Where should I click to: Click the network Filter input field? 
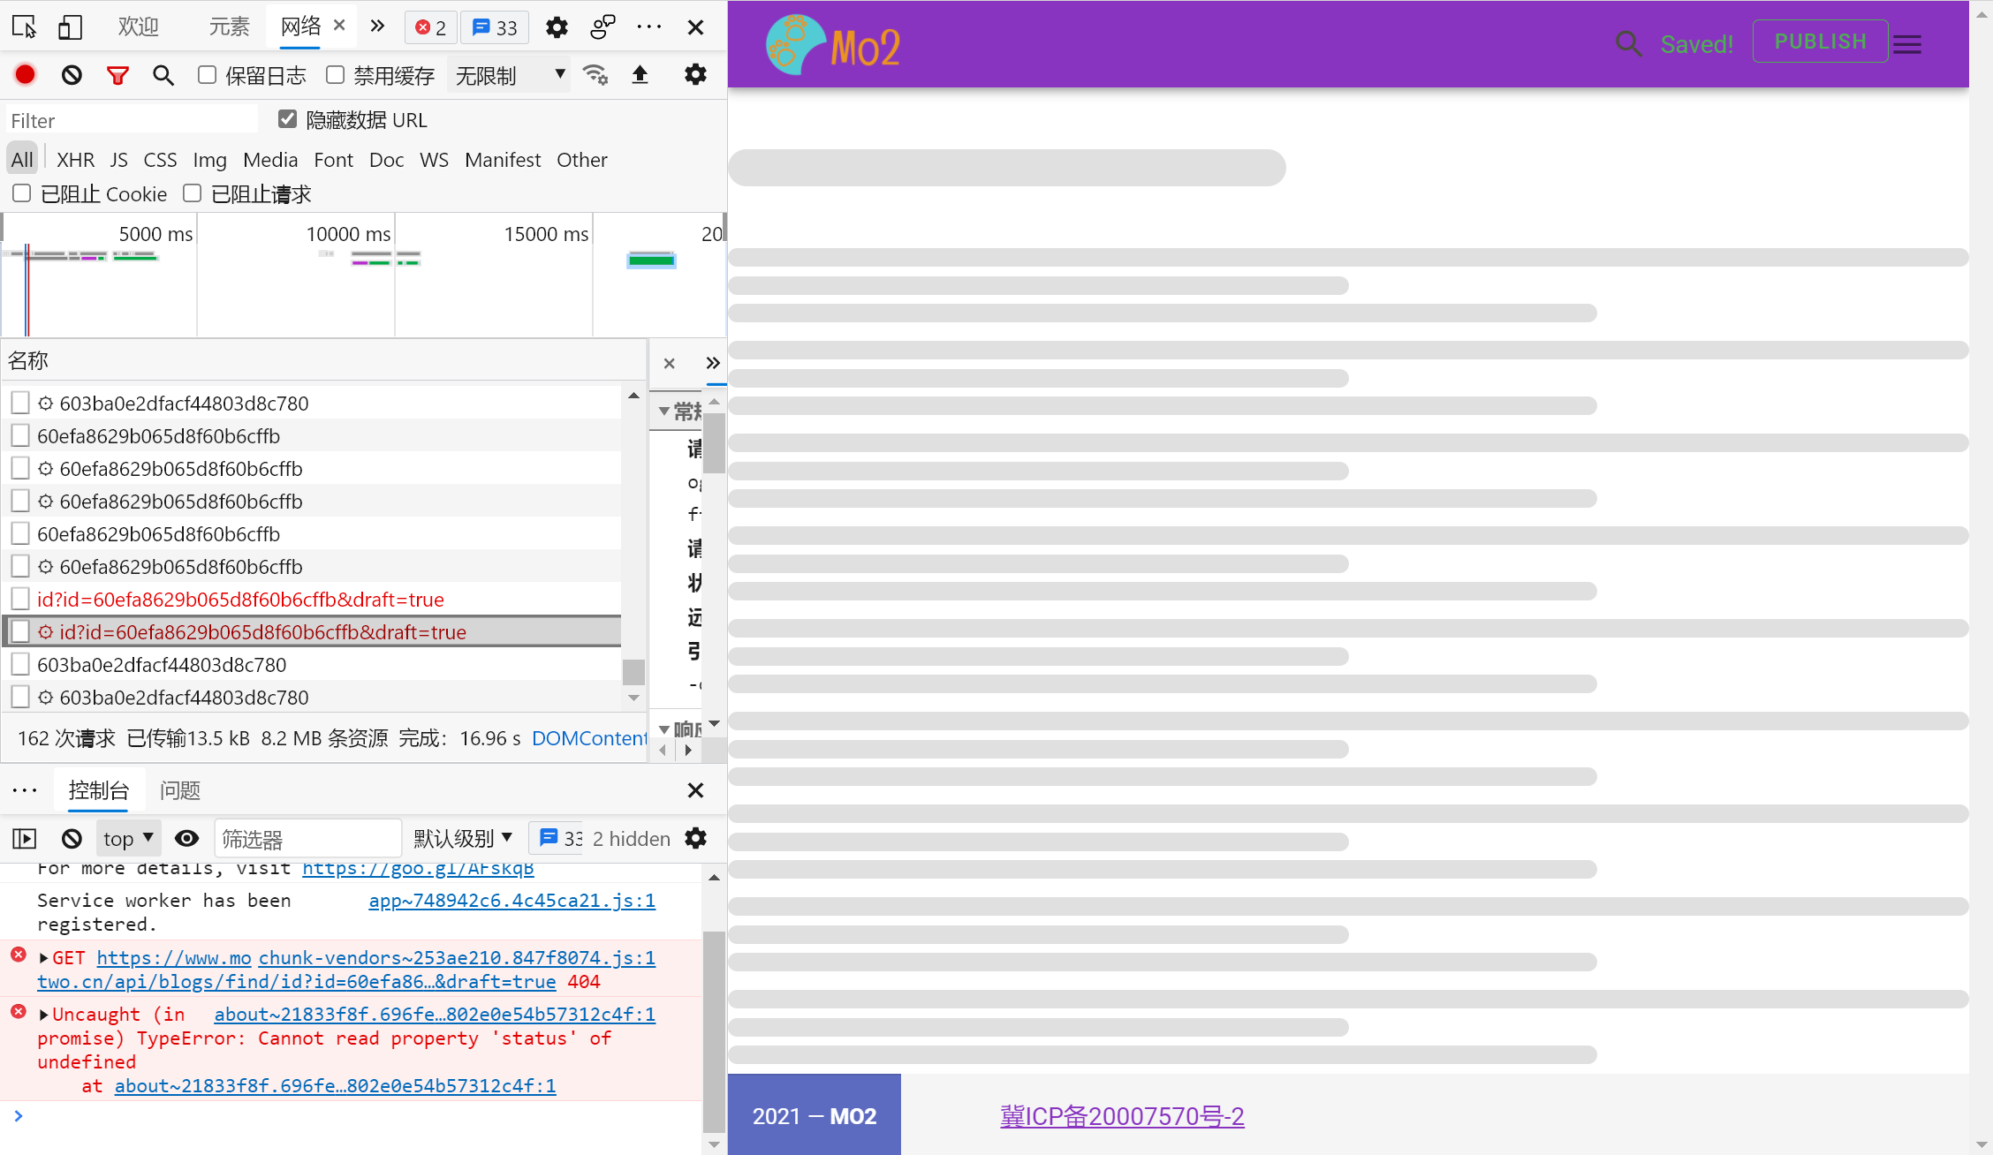pyautogui.click(x=133, y=120)
